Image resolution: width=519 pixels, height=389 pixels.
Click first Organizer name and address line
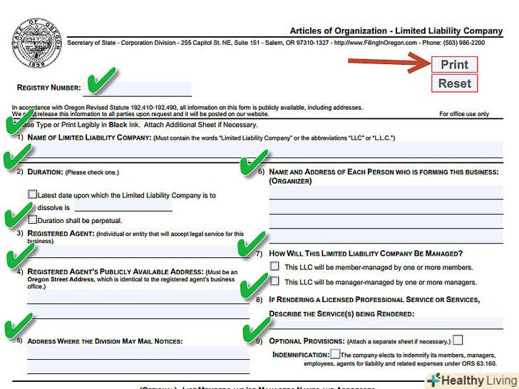(386, 192)
